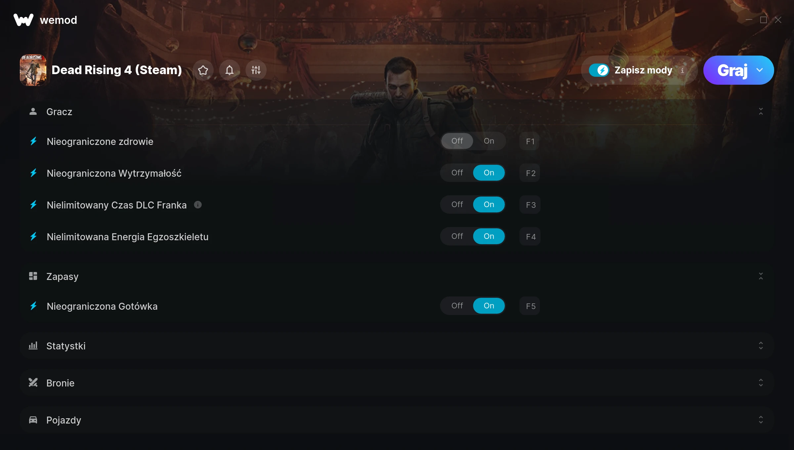The width and height of the screenshot is (794, 450).
Task: Click the Dead Rising 4 game thumbnail
Action: tap(33, 70)
